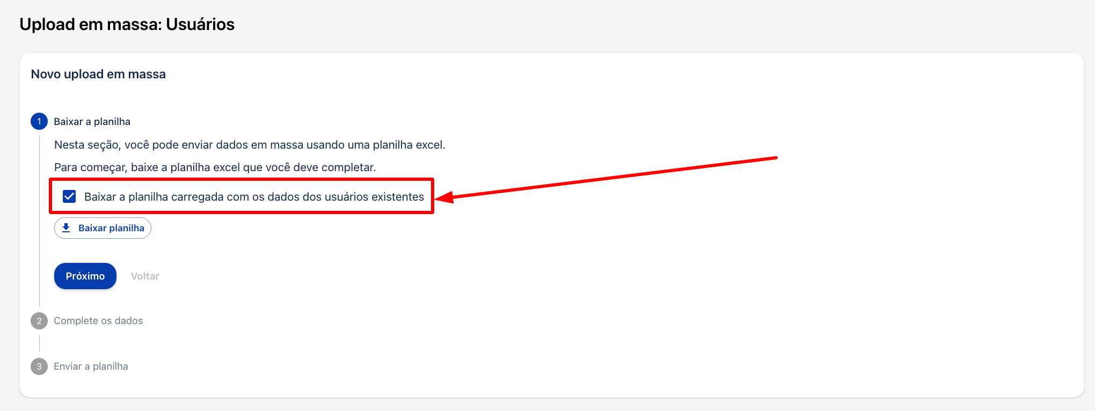
Task: Click the download arrow icon
Action: coord(66,228)
